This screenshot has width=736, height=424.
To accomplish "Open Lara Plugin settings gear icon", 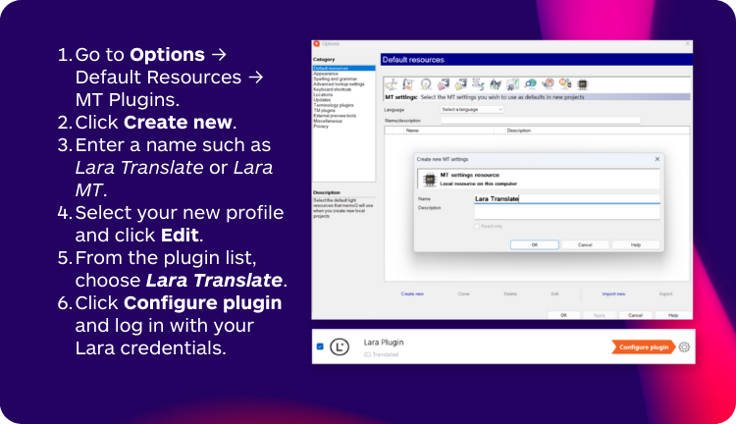I will (684, 347).
